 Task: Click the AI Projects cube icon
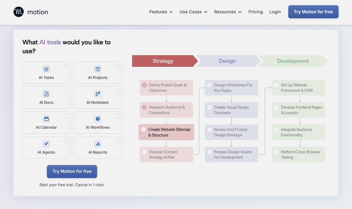98,69
